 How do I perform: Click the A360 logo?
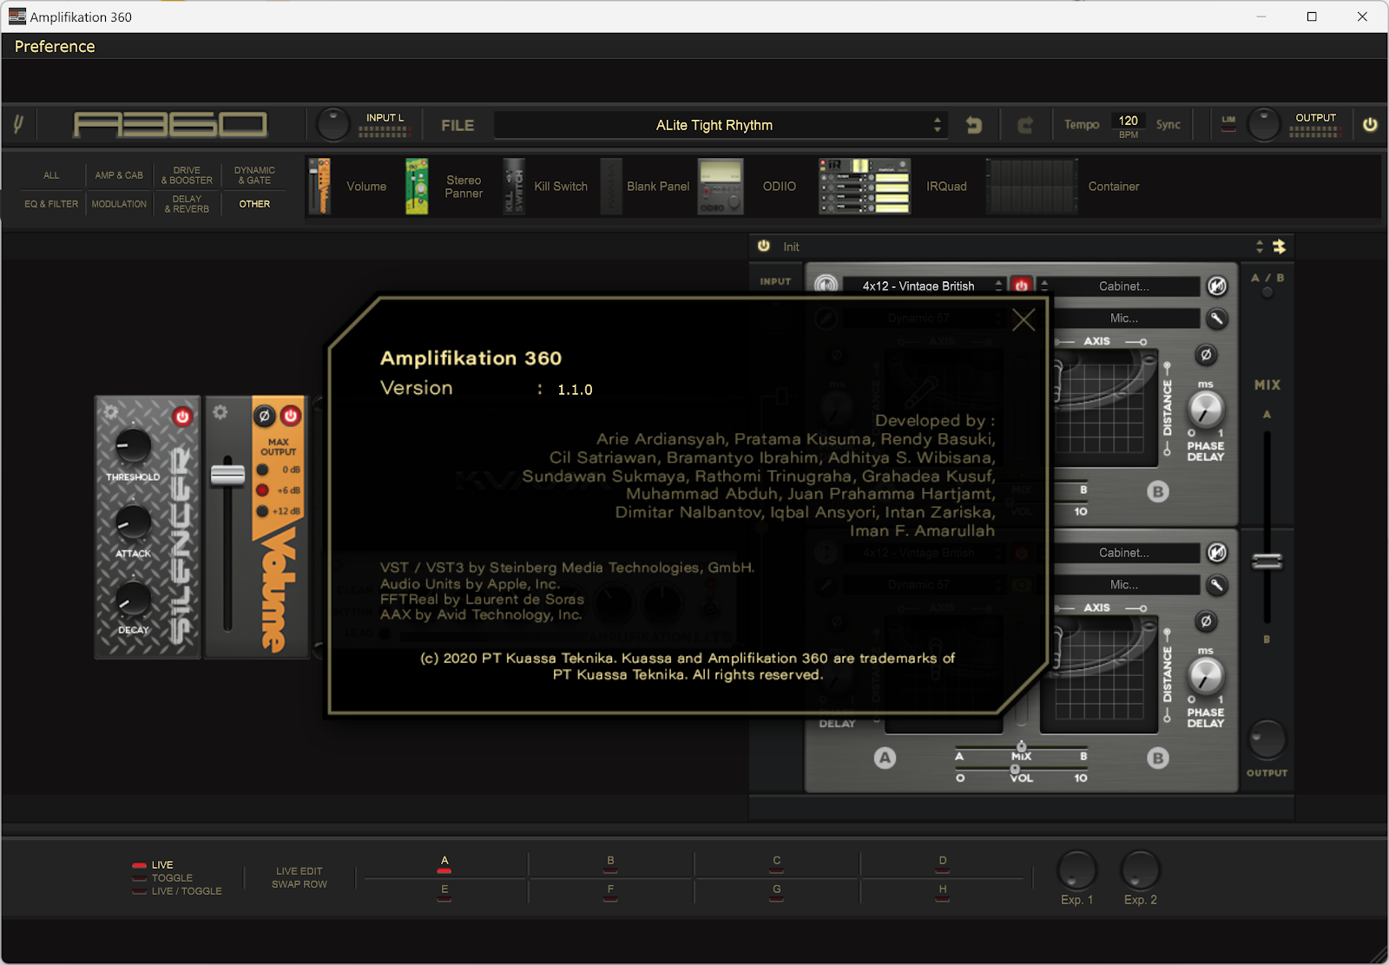click(170, 125)
